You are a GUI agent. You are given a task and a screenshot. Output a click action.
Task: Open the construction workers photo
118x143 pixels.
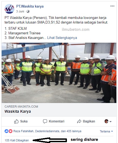pos(59,73)
